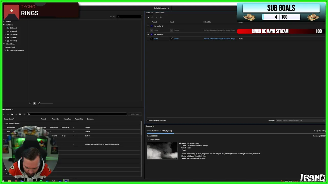The width and height of the screenshot is (328, 184).
Task: Select the Network Drives tree item
Action: [x=10, y=44]
